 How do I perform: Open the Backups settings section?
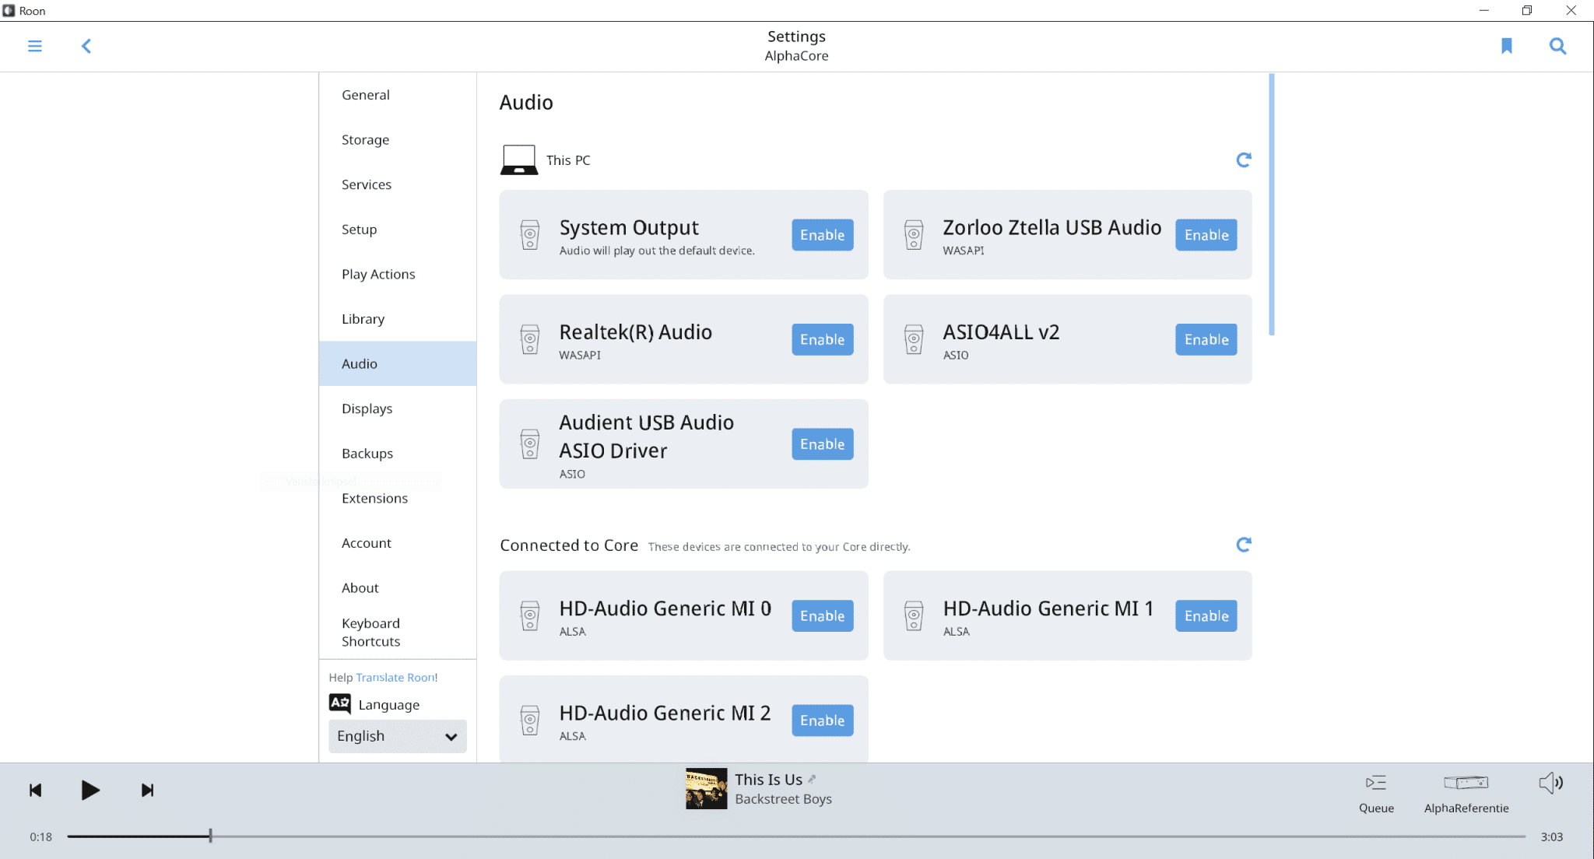pyautogui.click(x=398, y=454)
